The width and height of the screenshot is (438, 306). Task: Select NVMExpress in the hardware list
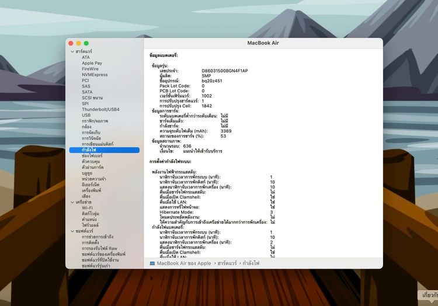95,75
